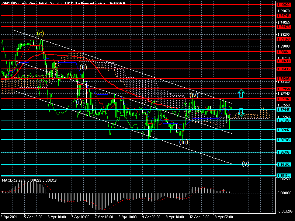Select the (ii) wave label
Image resolution: width=295 pixels, height=221 pixels.
click(83, 67)
